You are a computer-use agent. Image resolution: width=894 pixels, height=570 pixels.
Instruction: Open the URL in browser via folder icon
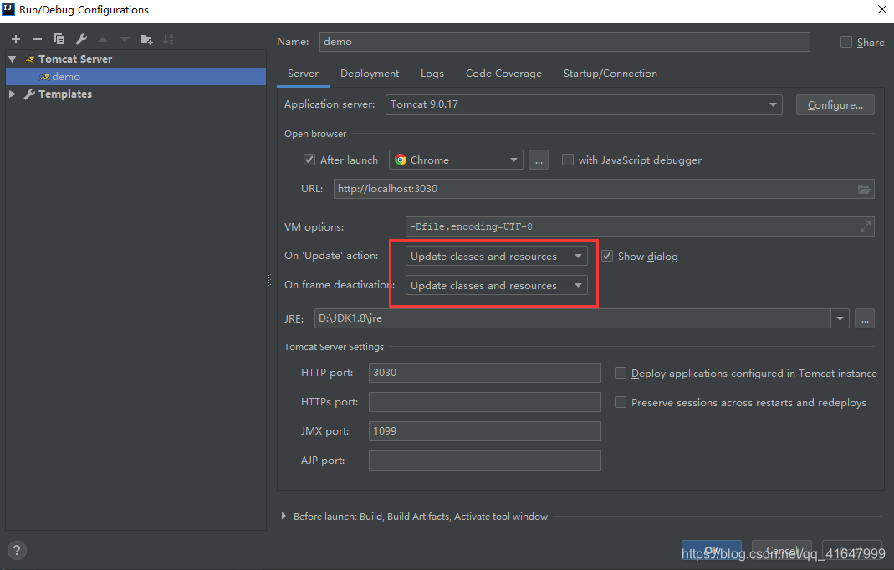(x=864, y=189)
